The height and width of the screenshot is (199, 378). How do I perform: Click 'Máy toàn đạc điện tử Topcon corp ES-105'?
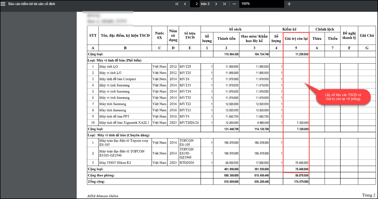coord(124,143)
